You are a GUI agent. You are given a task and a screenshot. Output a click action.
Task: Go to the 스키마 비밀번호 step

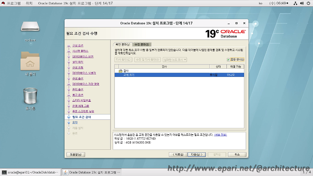[81, 100]
